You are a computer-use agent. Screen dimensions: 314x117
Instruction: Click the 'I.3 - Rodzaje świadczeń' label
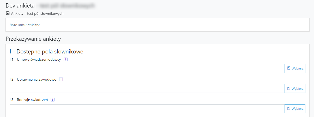click(x=29, y=100)
